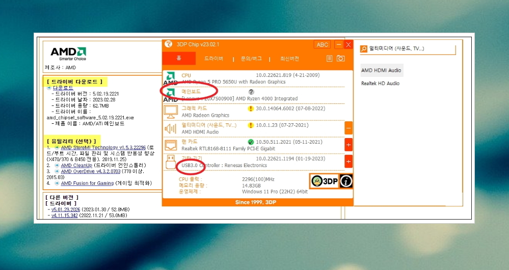The width and height of the screenshot is (509, 270).
Task: Open the 홈 tab in 3DP Chip
Action: (178, 58)
